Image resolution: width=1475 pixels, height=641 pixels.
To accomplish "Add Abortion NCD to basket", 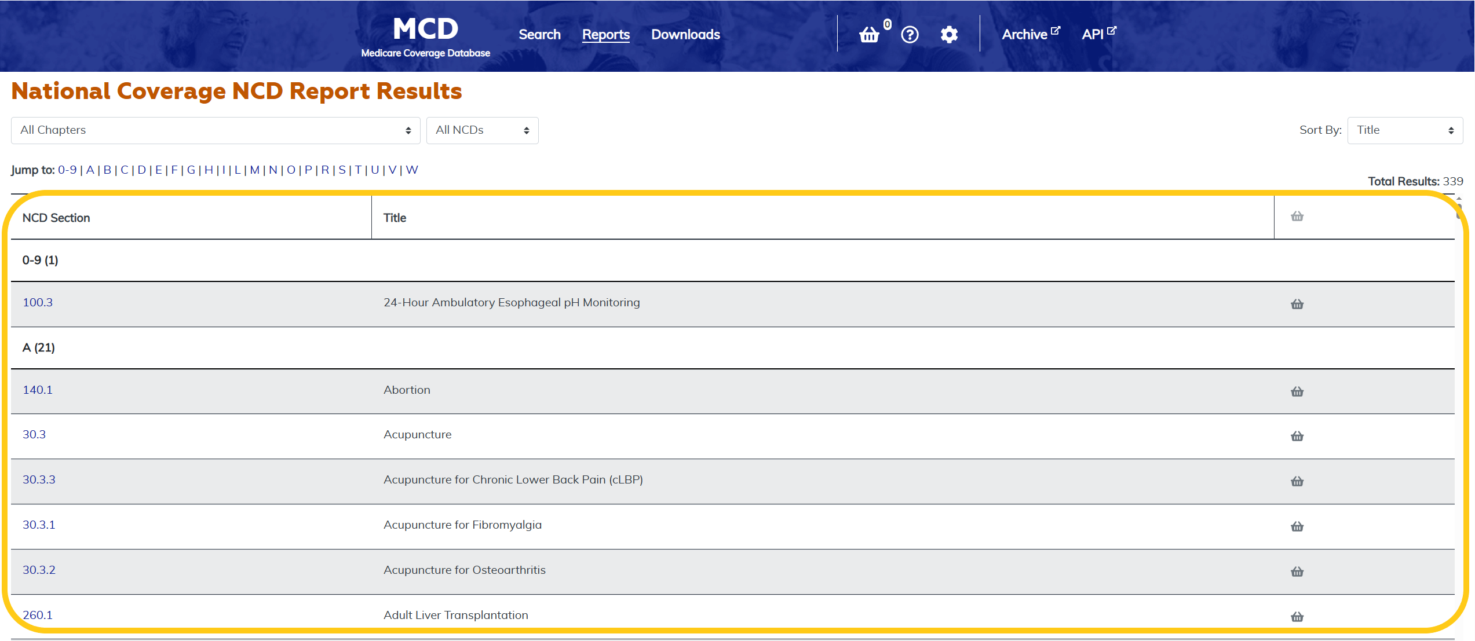I will point(1297,391).
